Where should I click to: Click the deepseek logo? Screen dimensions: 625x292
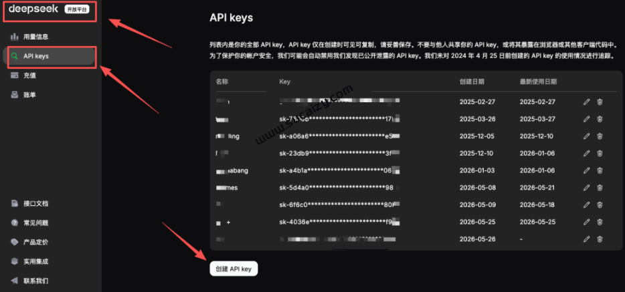[x=33, y=9]
